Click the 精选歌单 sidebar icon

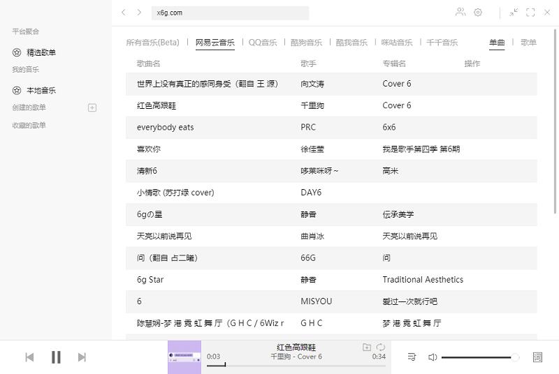click(x=17, y=52)
